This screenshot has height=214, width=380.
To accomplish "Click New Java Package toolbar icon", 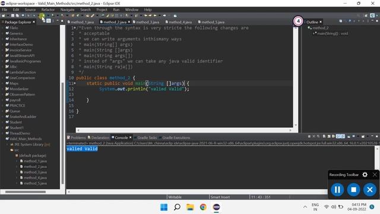I will coord(72,15).
